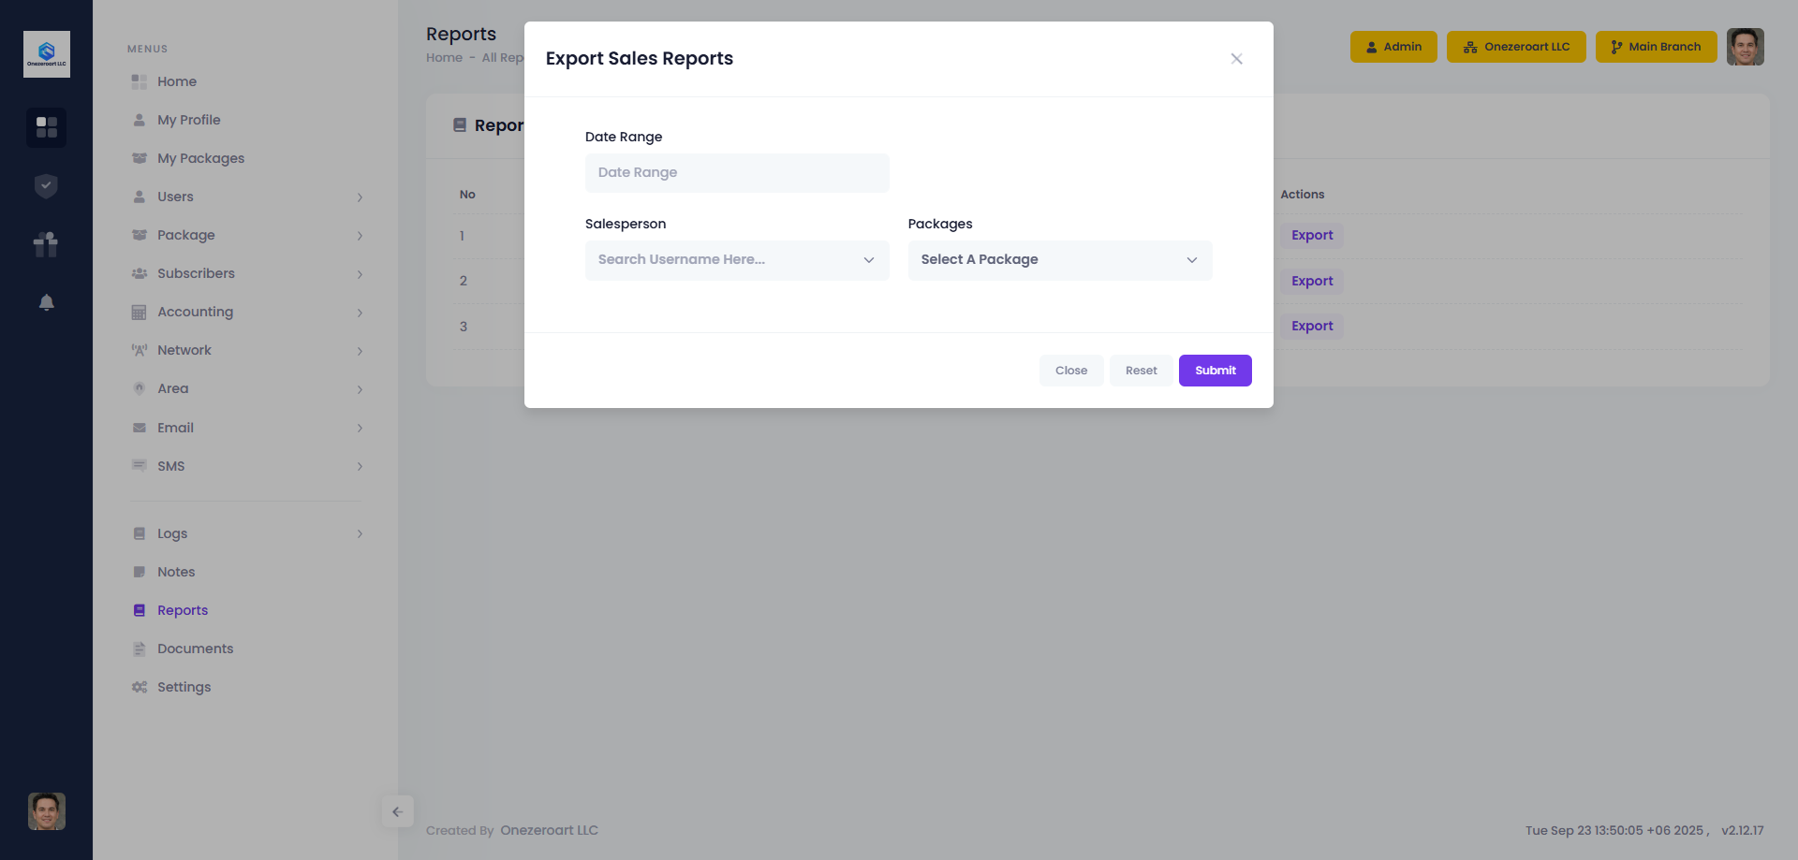This screenshot has width=1798, height=860.
Task: Open the Select A Package dropdown
Action: 1059,260
